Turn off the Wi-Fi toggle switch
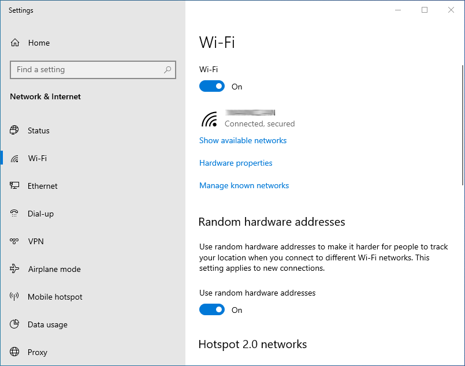This screenshot has width=465, height=366. (212, 86)
